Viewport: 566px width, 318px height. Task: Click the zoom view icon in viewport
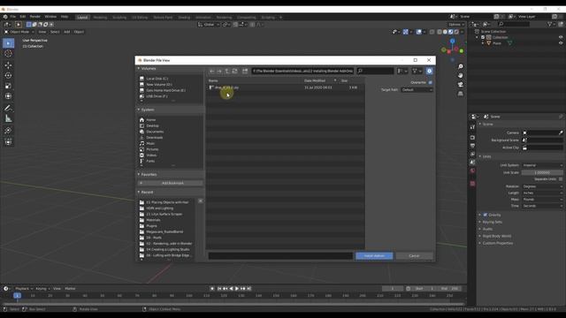coord(460,67)
